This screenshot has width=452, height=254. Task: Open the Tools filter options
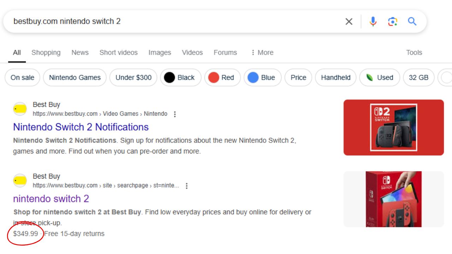(414, 53)
